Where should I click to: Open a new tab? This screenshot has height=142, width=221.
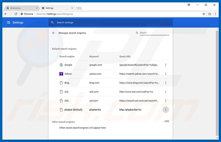pyautogui.click(x=79, y=8)
